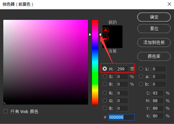Open the 颜色库 color libraries
The width and height of the screenshot is (174, 124).
click(154, 56)
